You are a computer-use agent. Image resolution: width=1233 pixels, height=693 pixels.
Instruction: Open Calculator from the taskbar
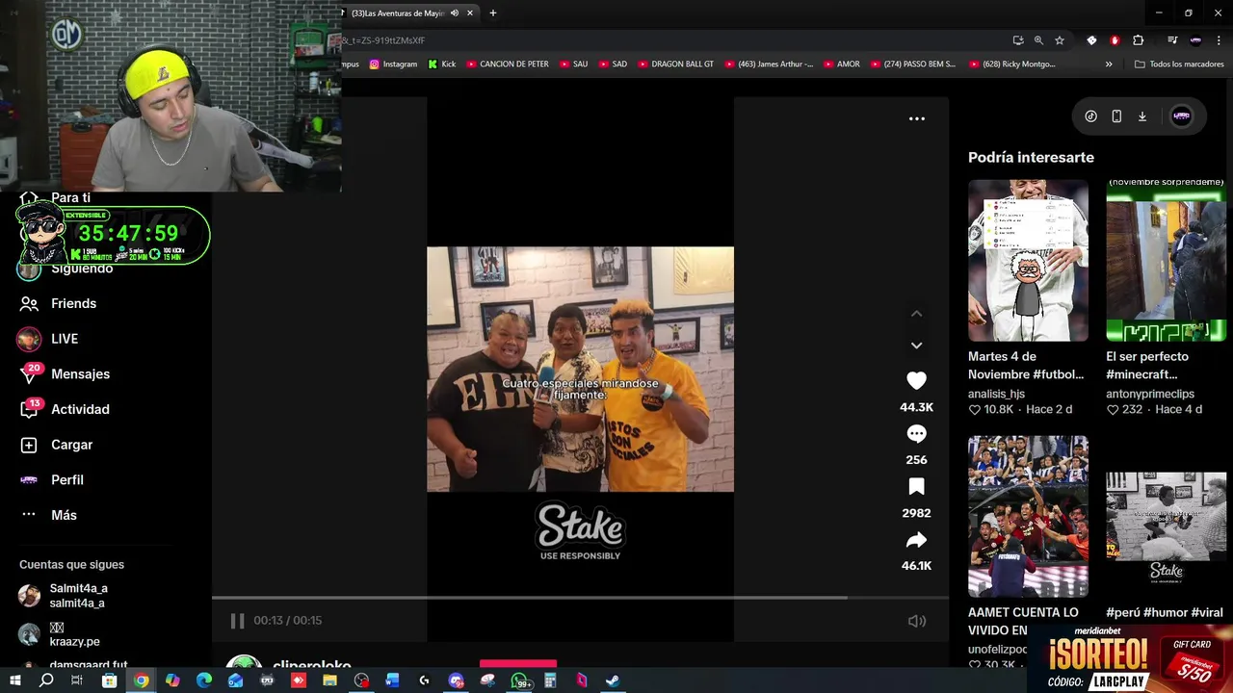pyautogui.click(x=550, y=680)
